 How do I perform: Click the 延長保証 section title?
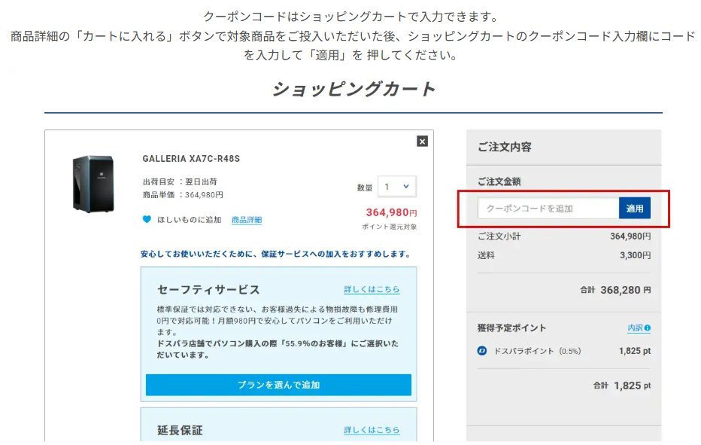pyautogui.click(x=180, y=430)
